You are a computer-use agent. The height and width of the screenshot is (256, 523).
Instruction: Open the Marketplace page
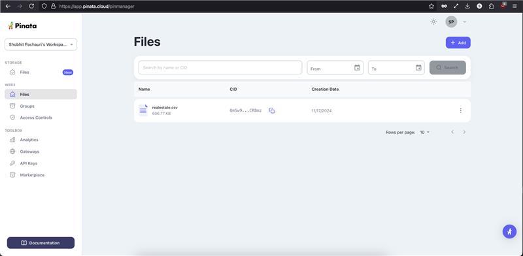pos(32,175)
